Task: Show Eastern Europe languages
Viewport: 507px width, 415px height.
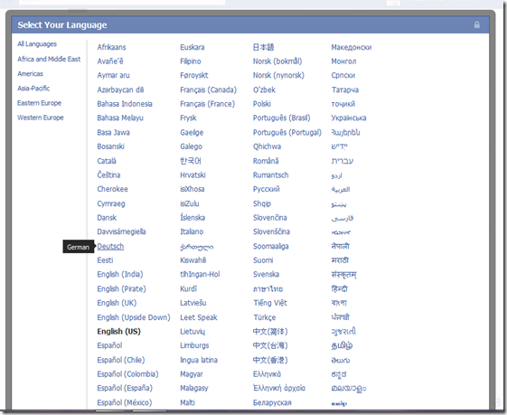Action: click(39, 103)
